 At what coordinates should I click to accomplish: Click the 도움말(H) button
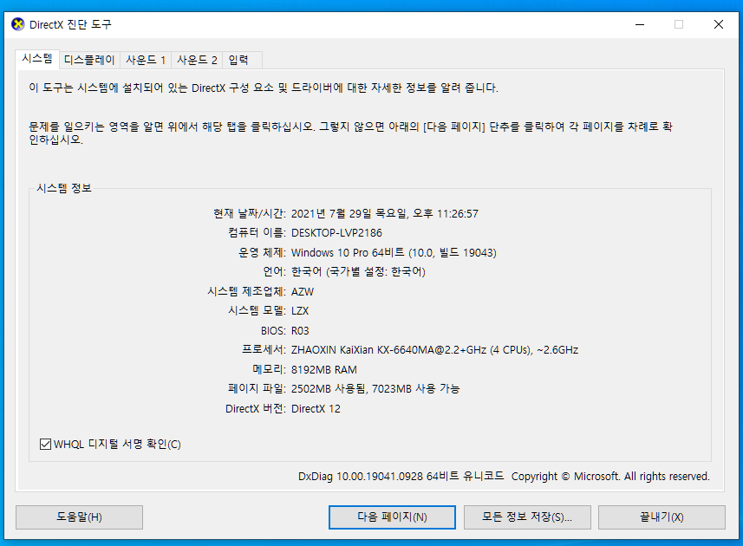click(79, 517)
